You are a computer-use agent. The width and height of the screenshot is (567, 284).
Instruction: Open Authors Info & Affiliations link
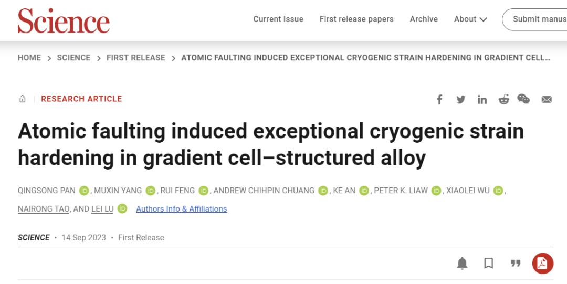pyautogui.click(x=182, y=209)
